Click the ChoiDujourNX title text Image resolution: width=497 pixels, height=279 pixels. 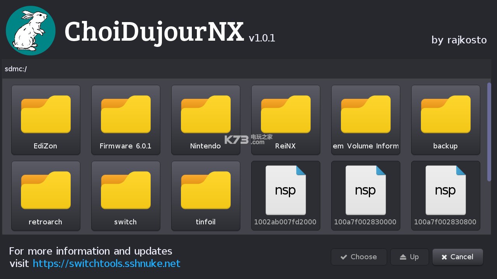(154, 32)
